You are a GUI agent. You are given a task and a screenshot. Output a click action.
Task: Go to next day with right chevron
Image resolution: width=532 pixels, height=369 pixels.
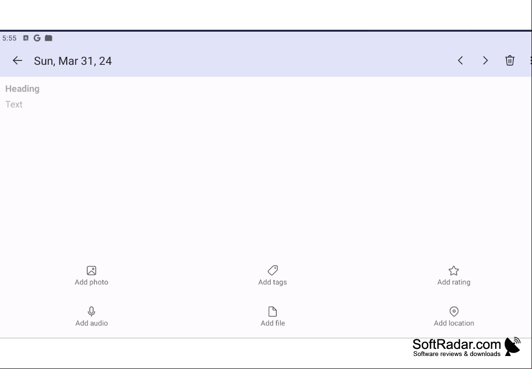pyautogui.click(x=485, y=60)
